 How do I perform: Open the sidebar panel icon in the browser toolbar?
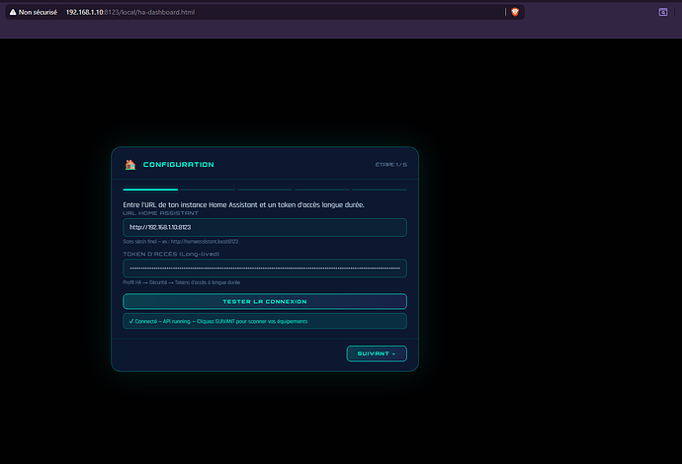[663, 12]
